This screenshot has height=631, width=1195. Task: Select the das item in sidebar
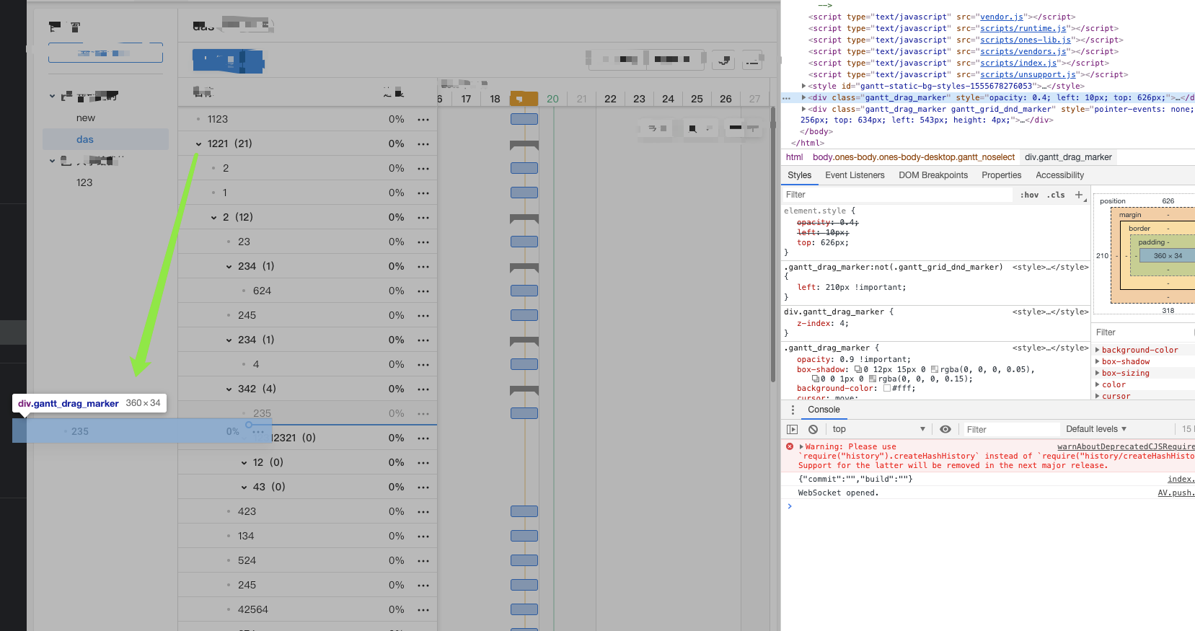105,139
